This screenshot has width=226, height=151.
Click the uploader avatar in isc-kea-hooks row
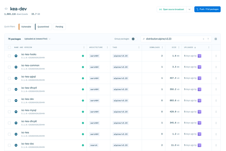coord(199,56)
